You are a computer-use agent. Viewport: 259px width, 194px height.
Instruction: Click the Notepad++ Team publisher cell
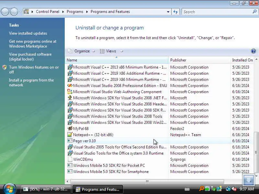[186, 135]
